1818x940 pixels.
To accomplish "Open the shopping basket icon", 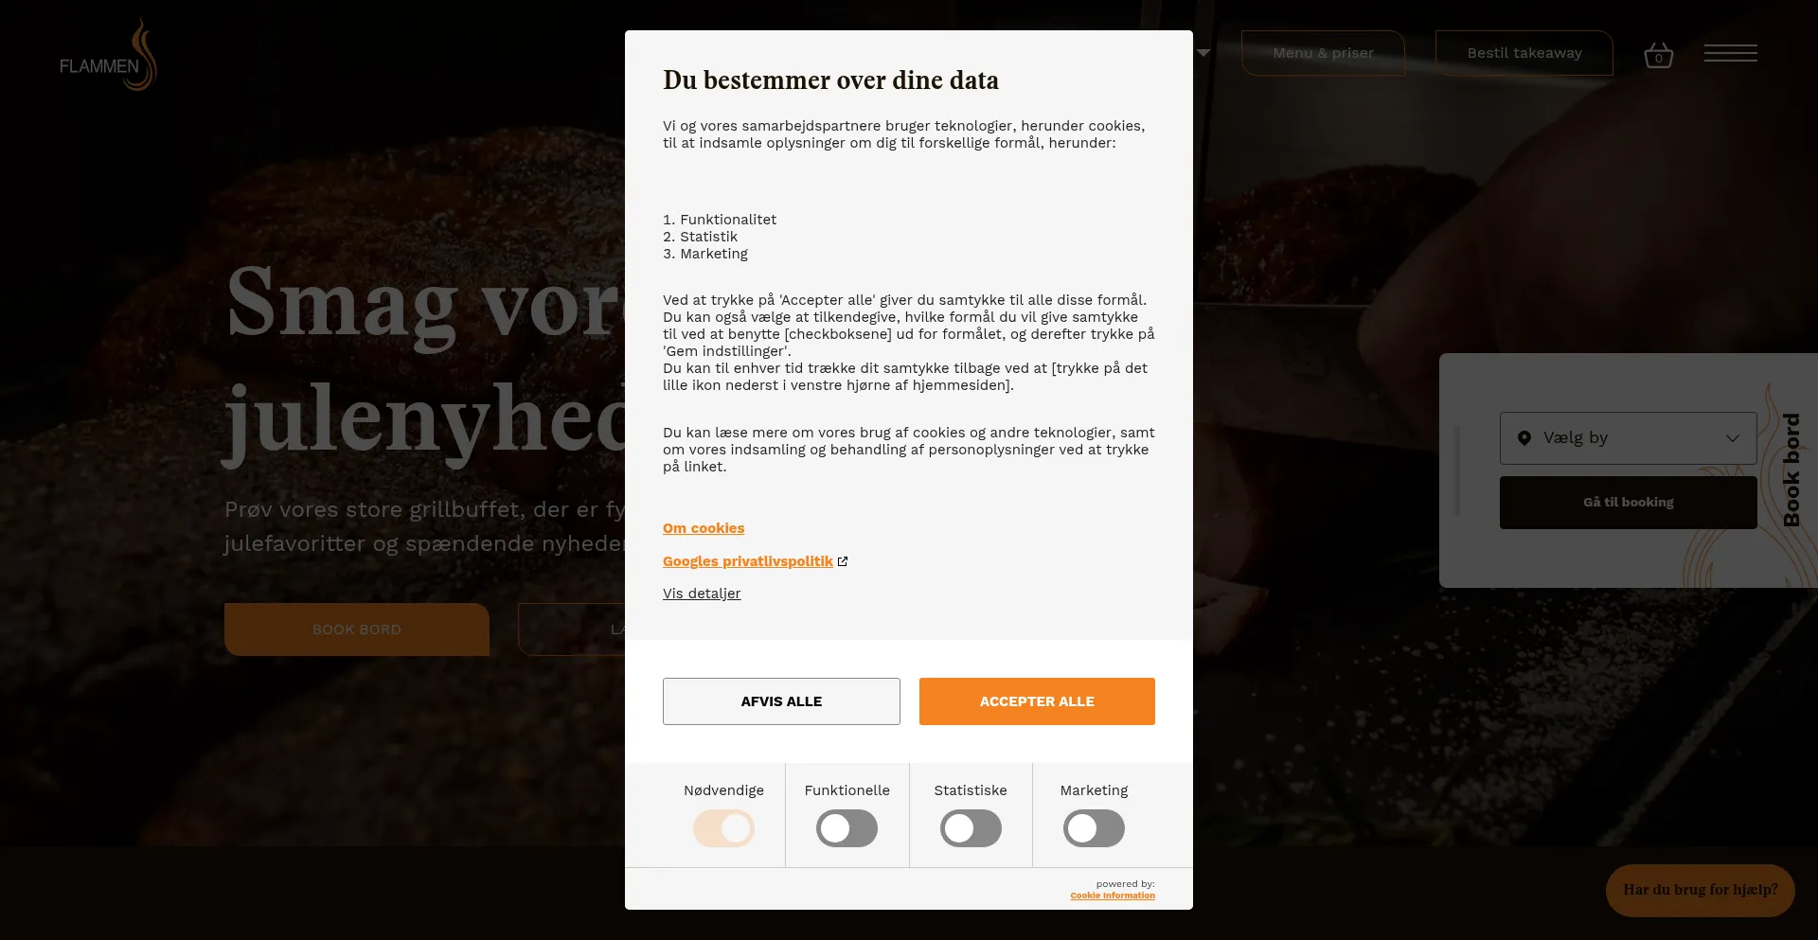I will point(1658,55).
